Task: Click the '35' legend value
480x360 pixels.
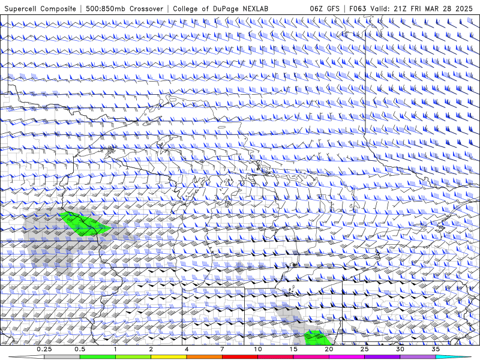Action: pos(436,349)
